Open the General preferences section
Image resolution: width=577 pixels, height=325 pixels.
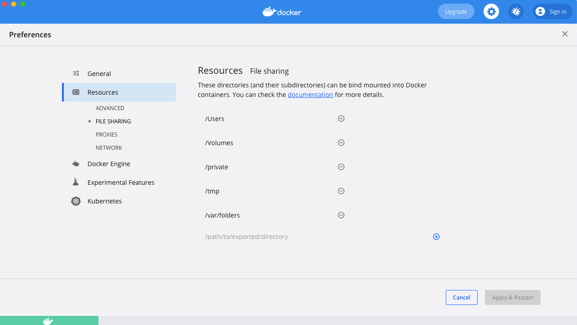point(99,73)
